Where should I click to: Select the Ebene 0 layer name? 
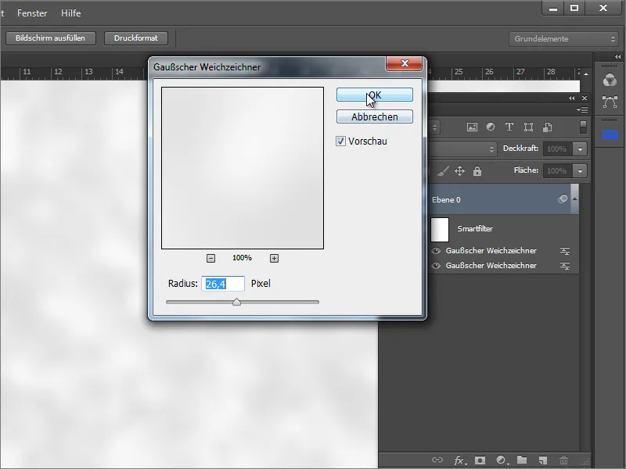point(446,200)
